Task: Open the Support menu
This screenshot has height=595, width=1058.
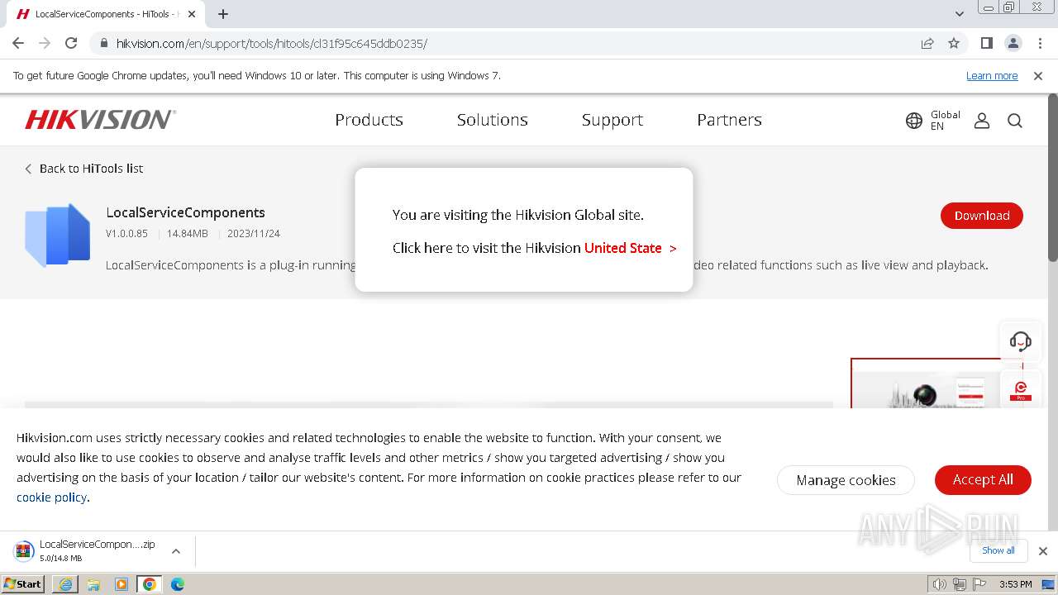Action: 612,120
